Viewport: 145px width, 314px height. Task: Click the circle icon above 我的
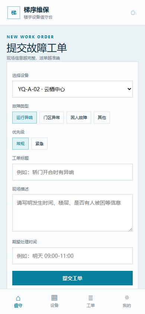pos(127,297)
